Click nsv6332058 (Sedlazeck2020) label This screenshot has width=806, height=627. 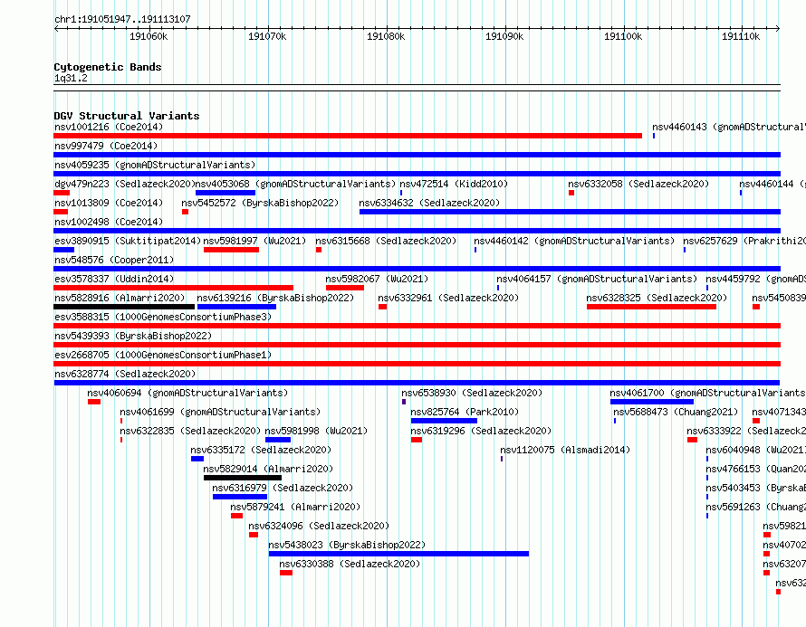638,184
